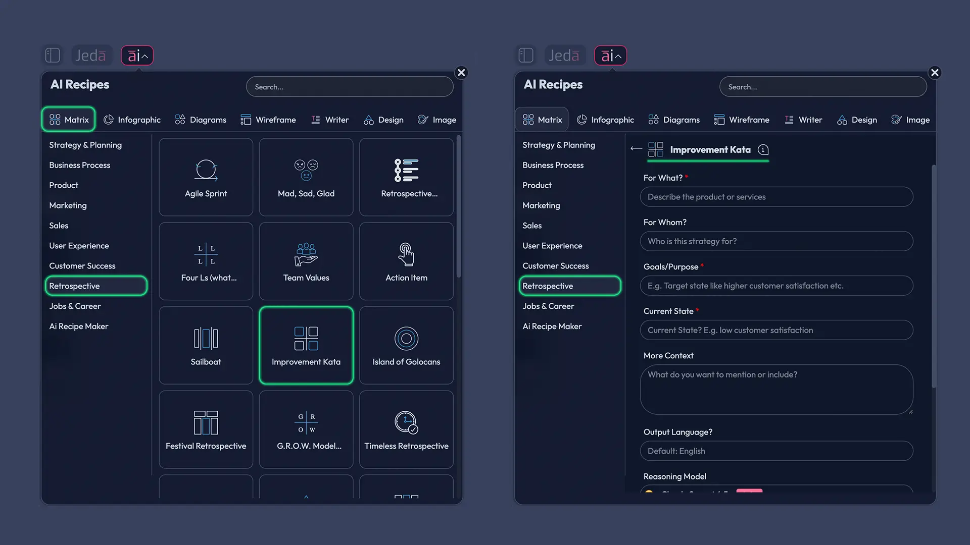Open the Action Item recipe
Image resolution: width=970 pixels, height=545 pixels.
(406, 261)
